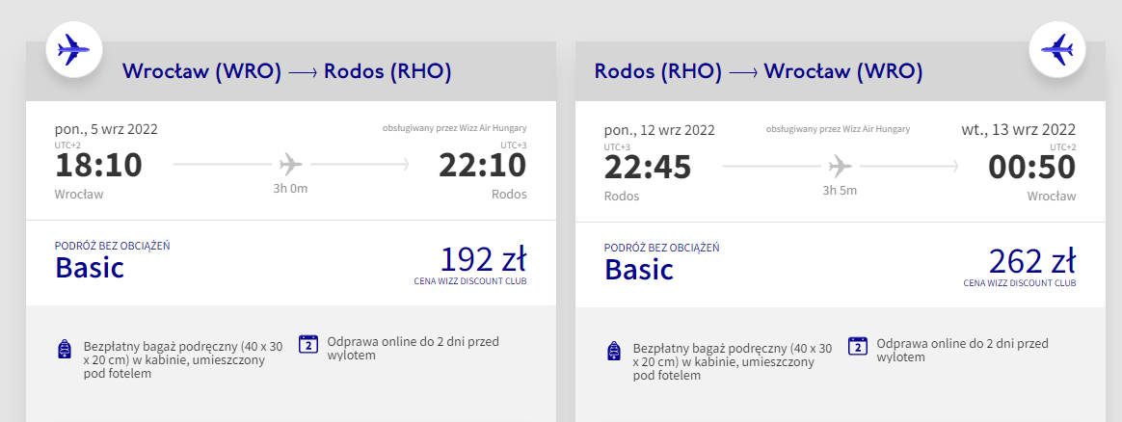Image resolution: width=1122 pixels, height=422 pixels.
Task: Click 'PODRÓŻ BEZ OBCIĄŻEŃ' in the return card
Action: [x=662, y=249]
